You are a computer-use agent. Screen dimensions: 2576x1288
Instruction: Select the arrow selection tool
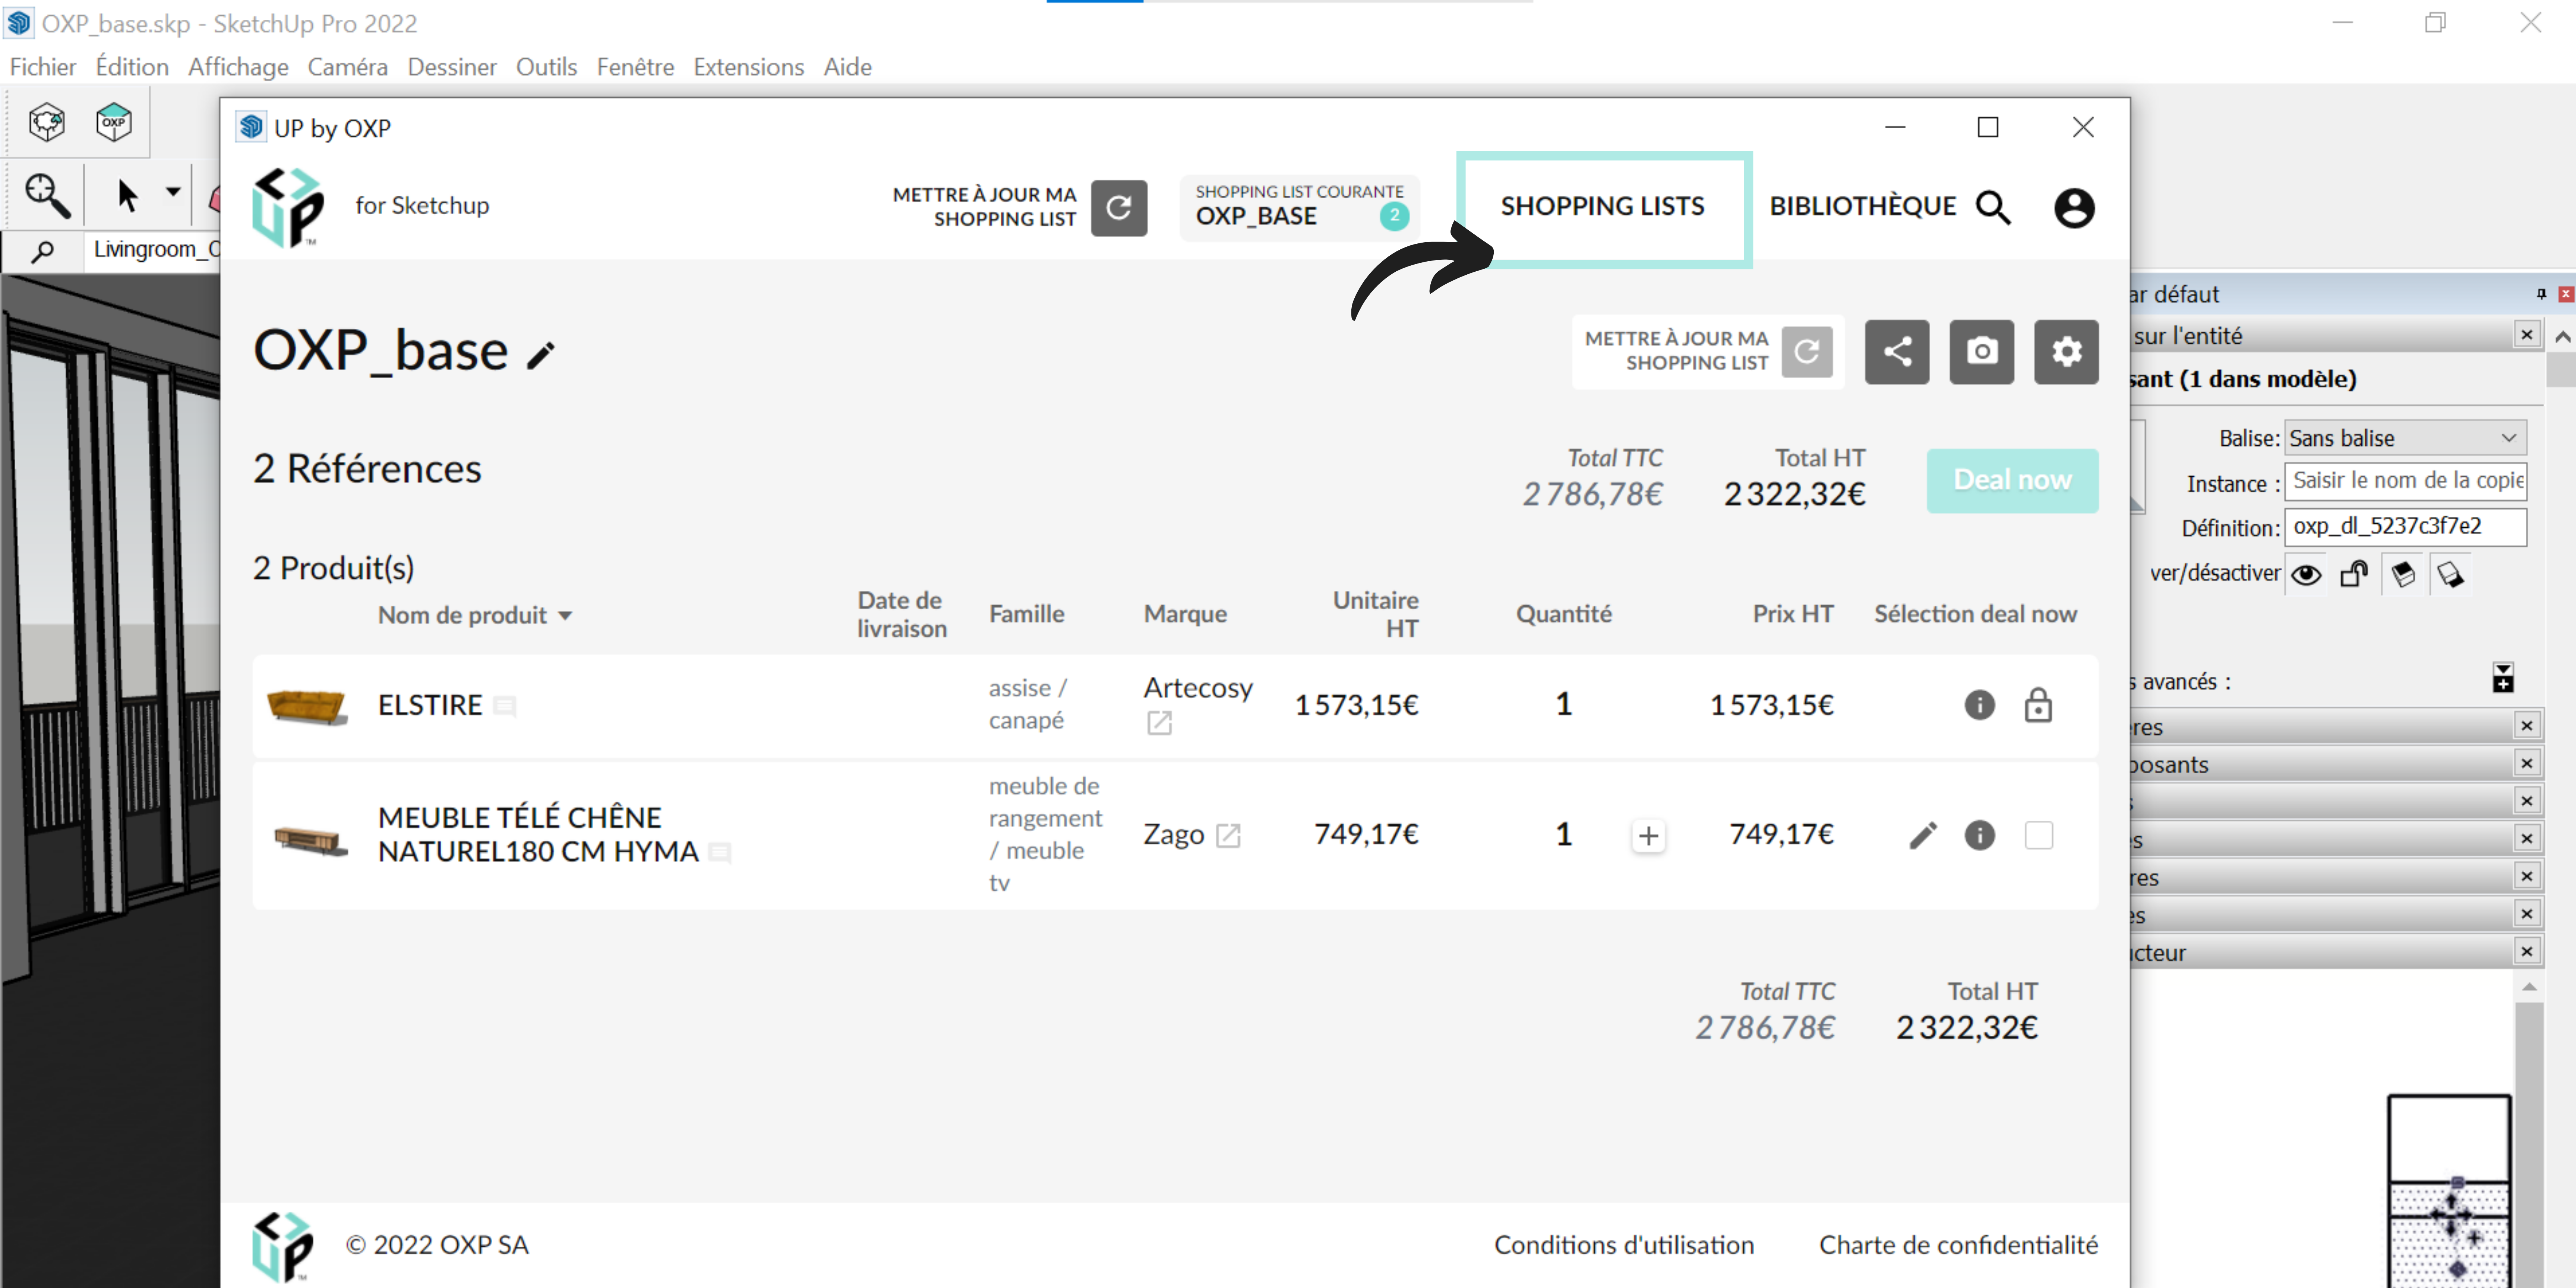(127, 194)
